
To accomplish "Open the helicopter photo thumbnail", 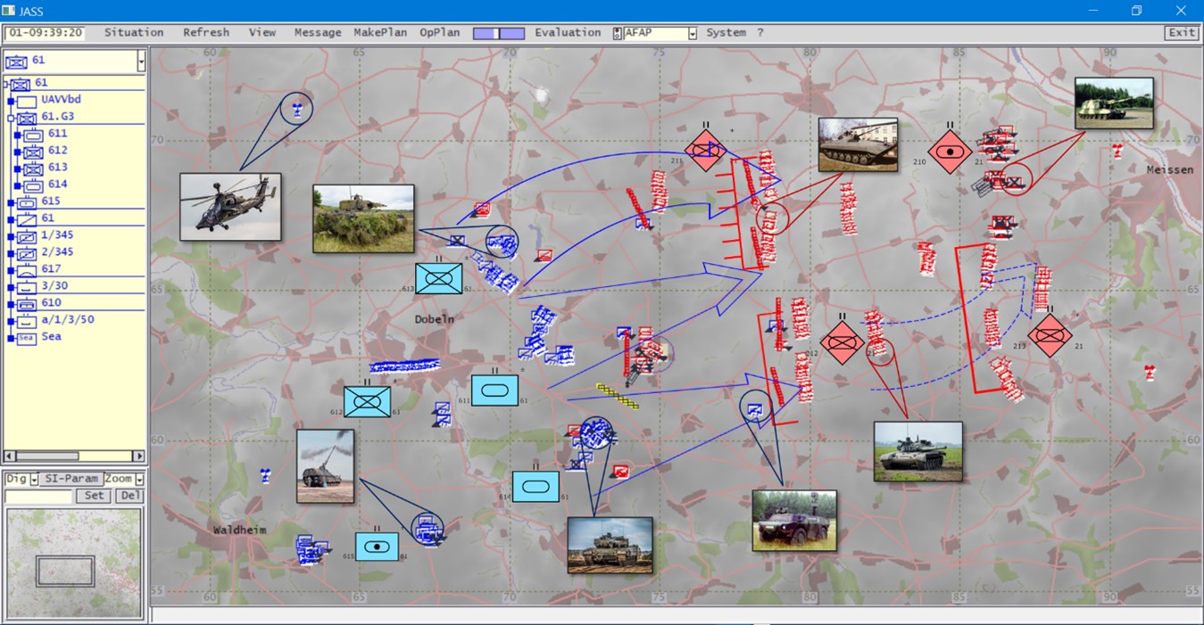I will (230, 207).
